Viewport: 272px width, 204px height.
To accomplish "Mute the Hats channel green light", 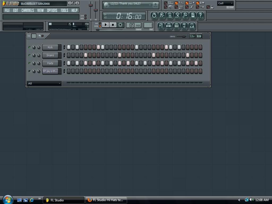I will 29,63.
